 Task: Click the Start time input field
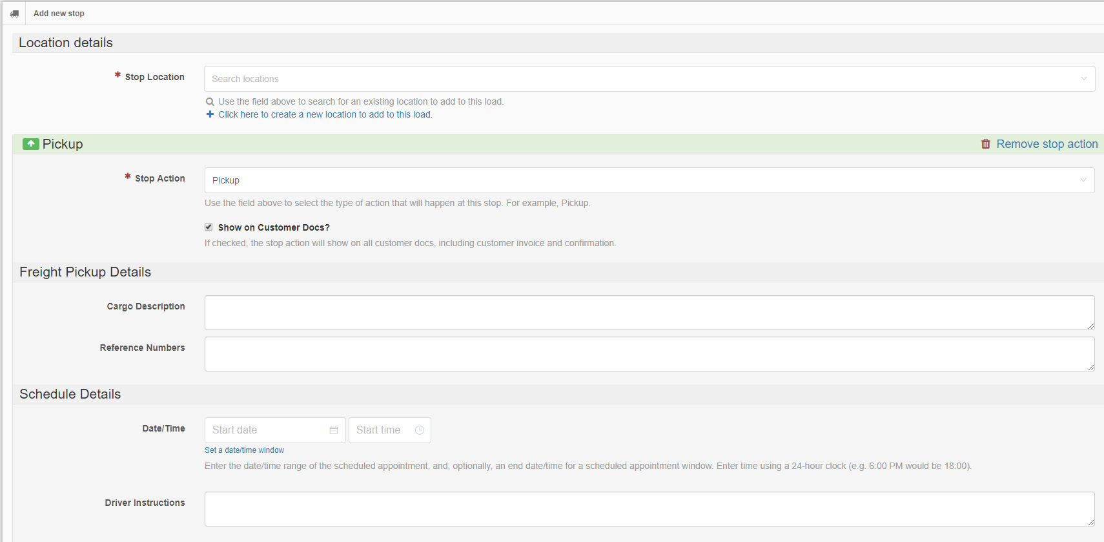point(382,430)
